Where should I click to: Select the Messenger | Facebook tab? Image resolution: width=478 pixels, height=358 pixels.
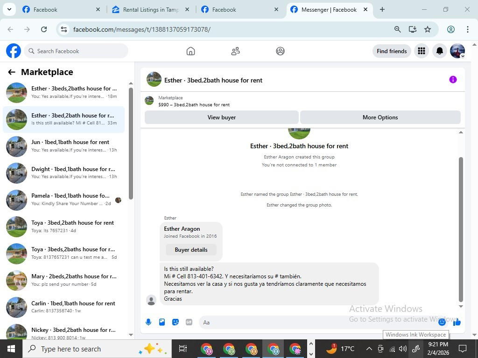[x=329, y=10]
